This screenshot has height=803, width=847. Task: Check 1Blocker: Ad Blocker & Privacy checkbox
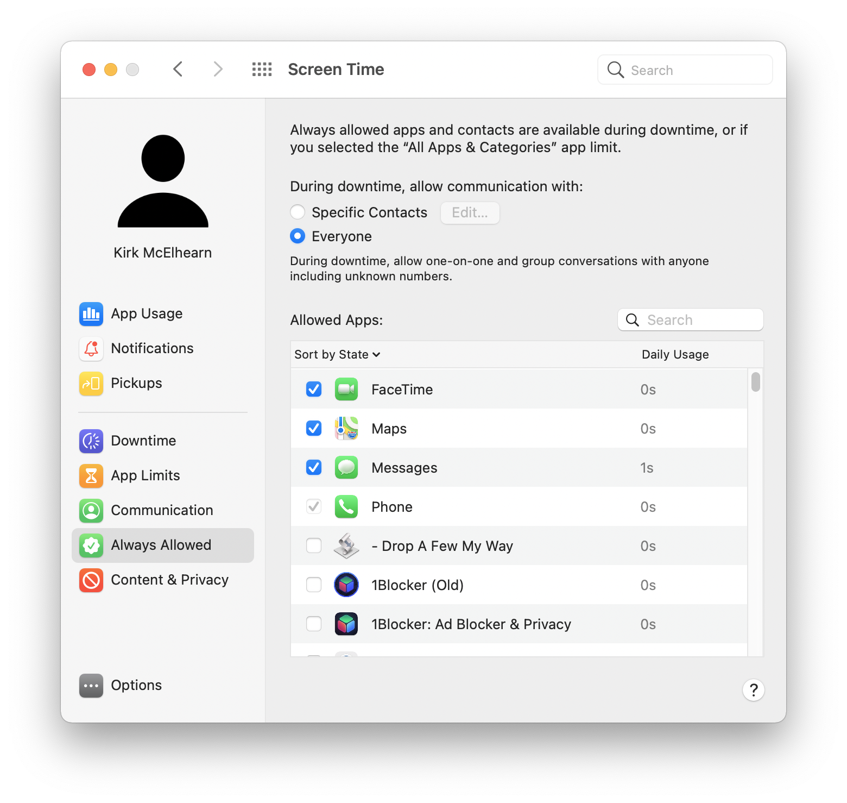tap(314, 624)
